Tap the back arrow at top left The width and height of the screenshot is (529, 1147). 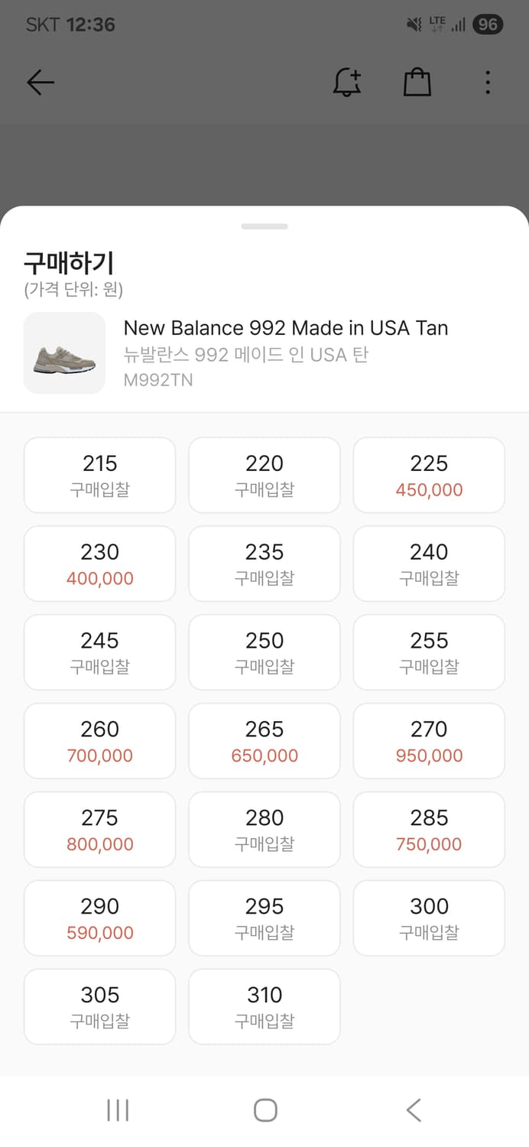click(40, 83)
